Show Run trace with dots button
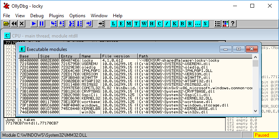Image resolution: width=279 pixels, height=139 pixels. pos(197,23)
